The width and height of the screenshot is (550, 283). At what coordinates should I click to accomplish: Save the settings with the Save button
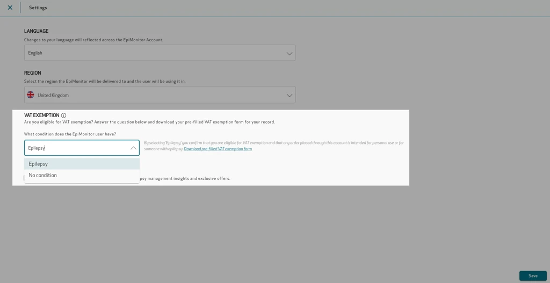point(533,275)
